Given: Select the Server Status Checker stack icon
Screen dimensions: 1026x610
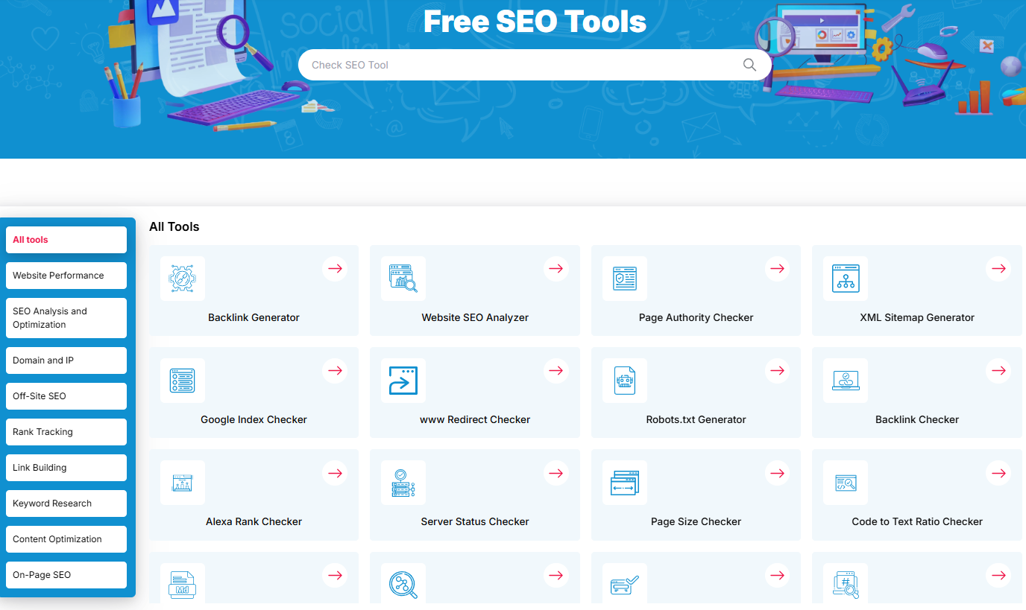Looking at the screenshot, I should point(403,483).
